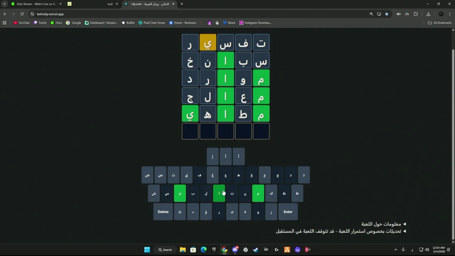The image size is (455, 256).
Task: Tap the ك key on keyboard
Action: click(x=271, y=193)
